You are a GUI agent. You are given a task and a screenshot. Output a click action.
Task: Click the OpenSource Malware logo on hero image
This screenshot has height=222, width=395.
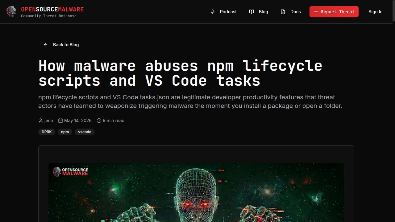[x=70, y=172]
